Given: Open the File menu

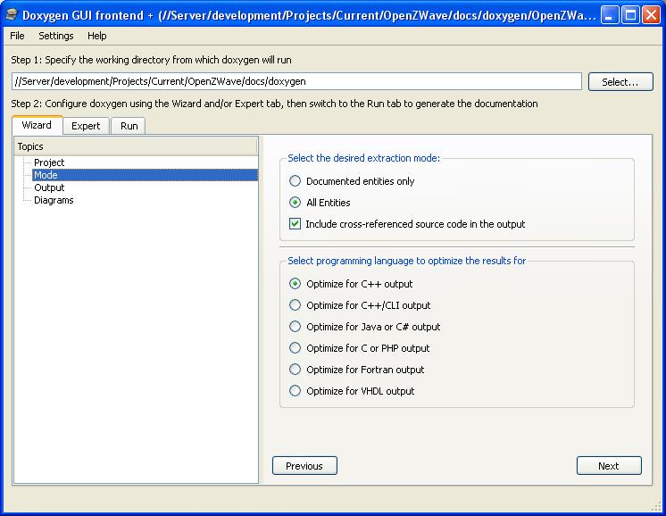Looking at the screenshot, I should coord(17,36).
